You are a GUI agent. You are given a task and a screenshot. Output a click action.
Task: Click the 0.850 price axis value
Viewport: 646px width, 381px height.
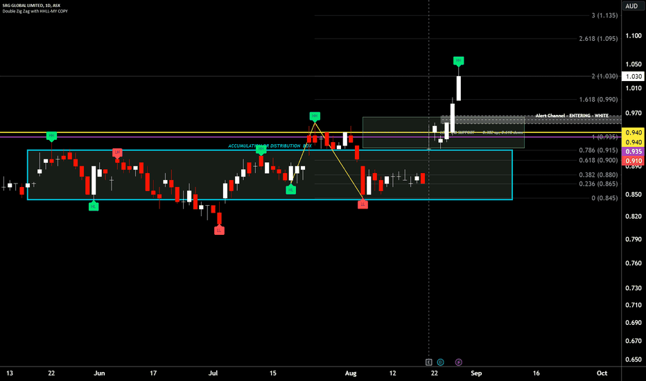634,195
